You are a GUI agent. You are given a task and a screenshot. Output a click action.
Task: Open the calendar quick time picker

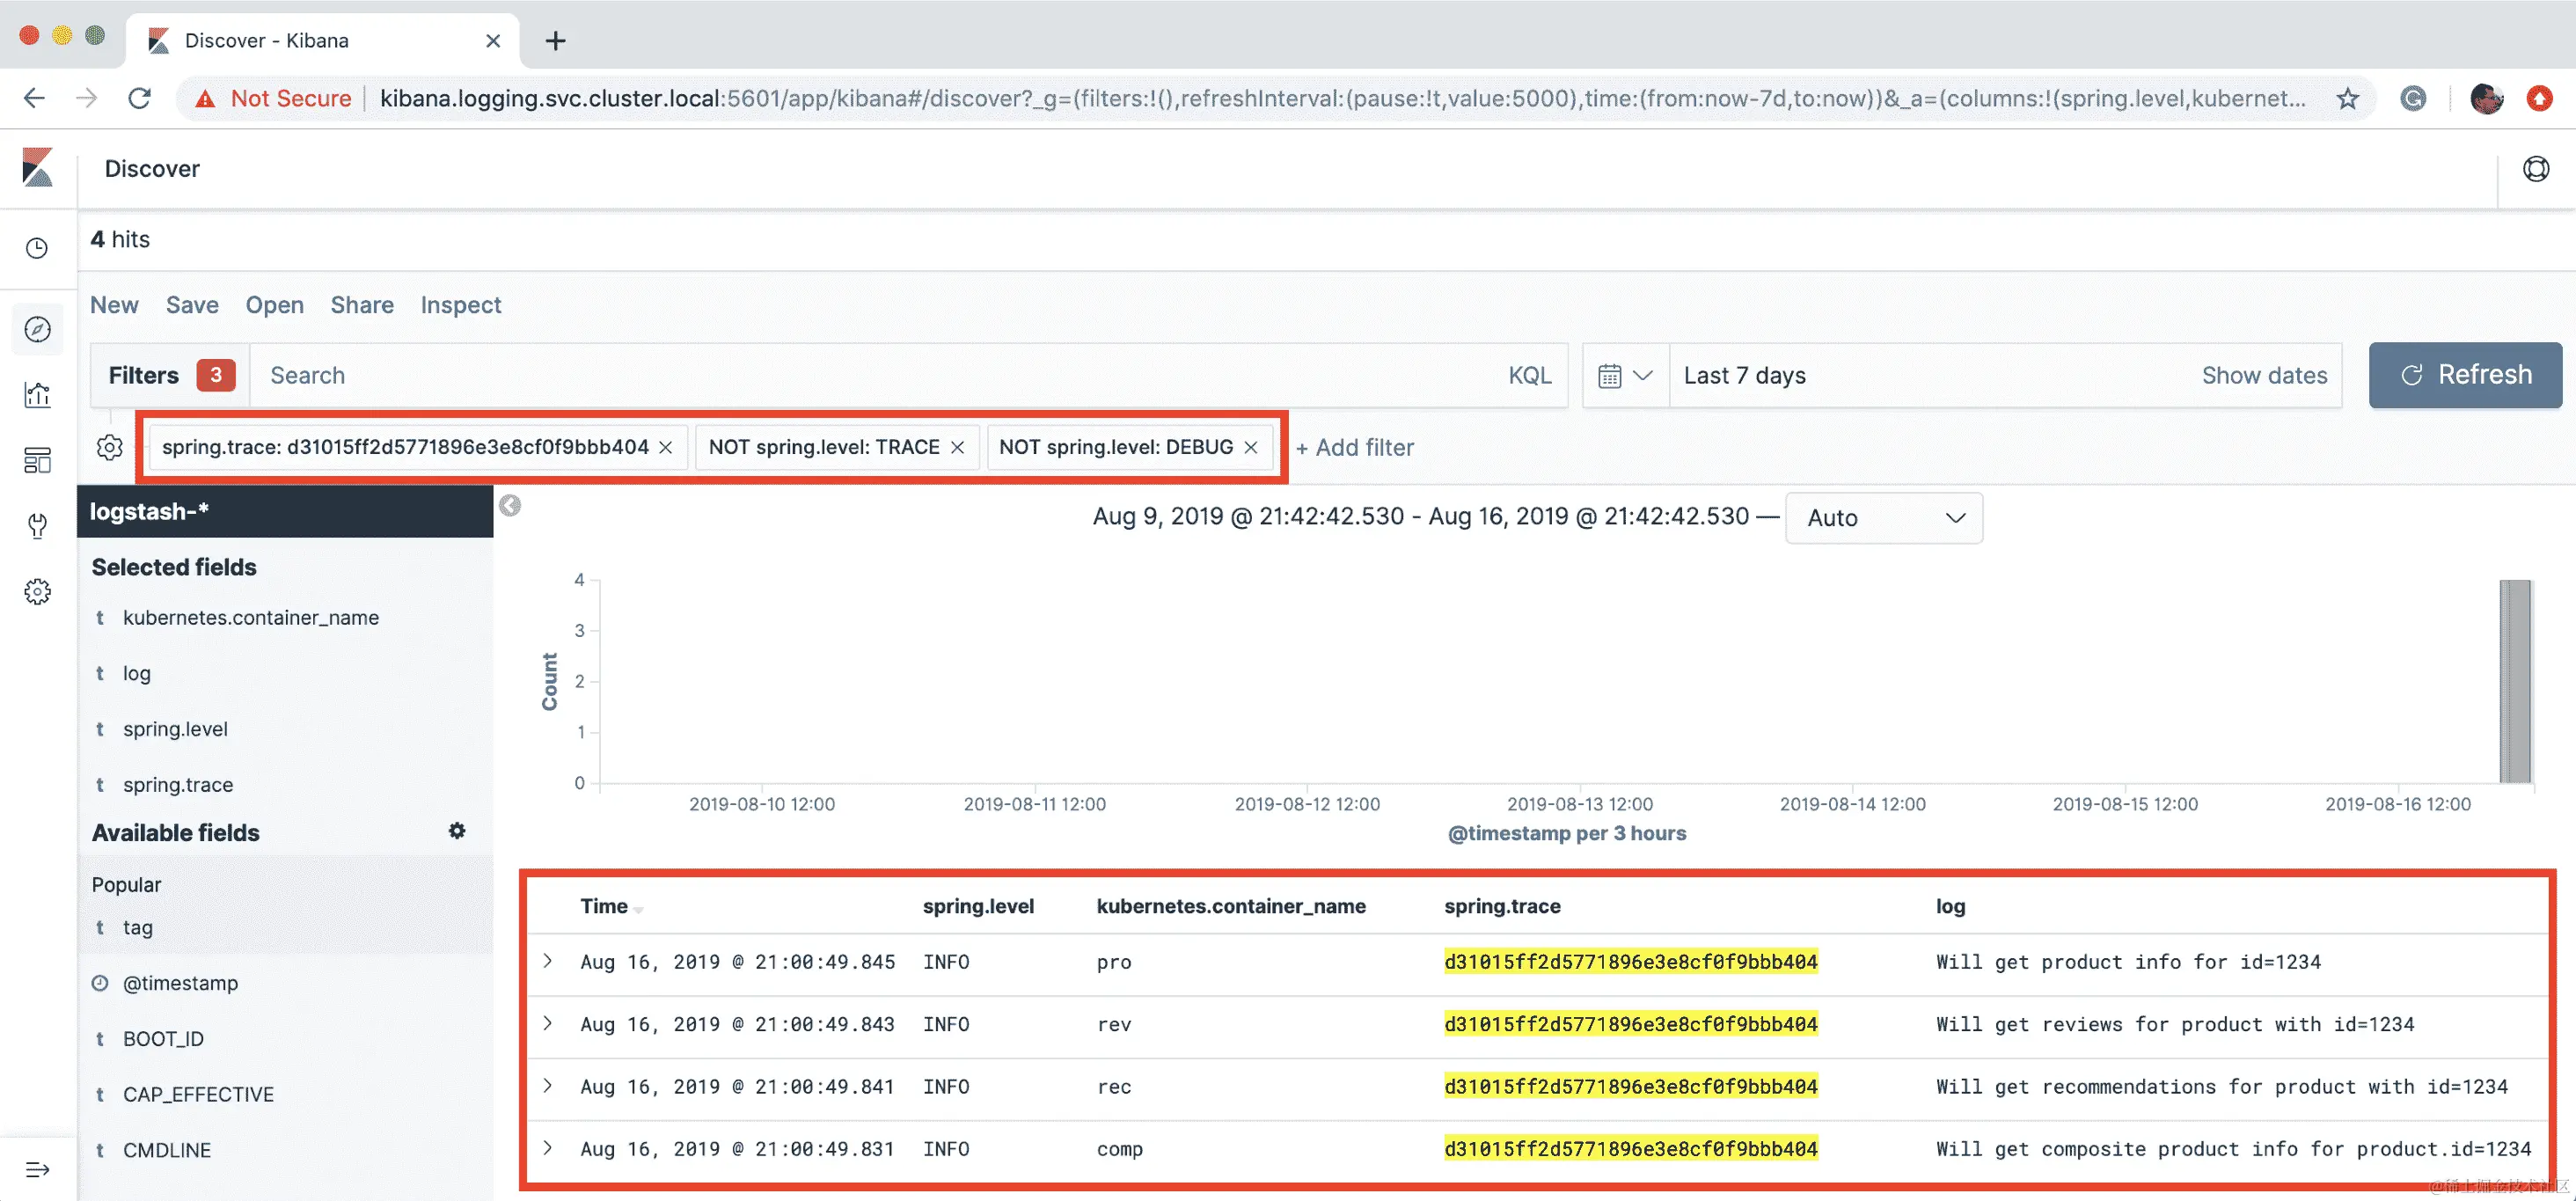pyautogui.click(x=1624, y=376)
